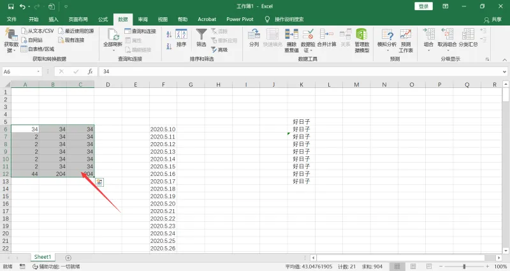The height and width of the screenshot is (271, 510).
Task: Switch to Page Layout view button
Action: 413,267
